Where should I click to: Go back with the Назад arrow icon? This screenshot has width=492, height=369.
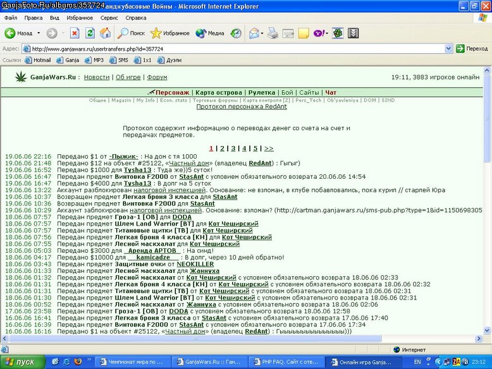point(10,33)
